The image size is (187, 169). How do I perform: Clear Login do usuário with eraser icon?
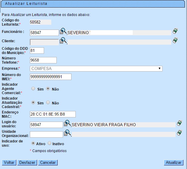[x=179, y=123]
